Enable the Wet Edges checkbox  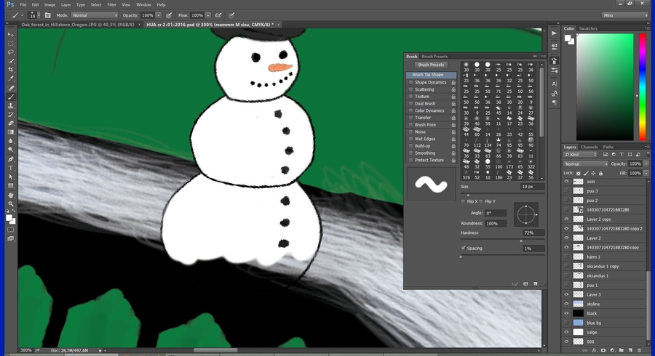click(410, 139)
